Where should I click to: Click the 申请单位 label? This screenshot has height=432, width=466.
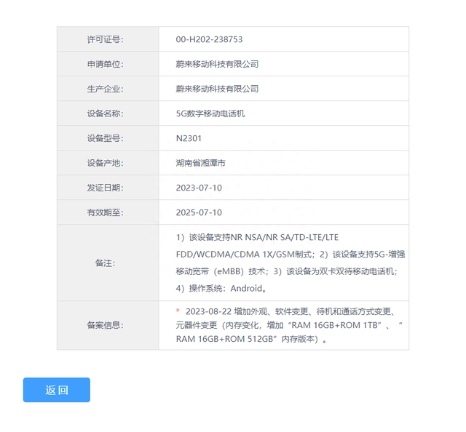pos(105,64)
